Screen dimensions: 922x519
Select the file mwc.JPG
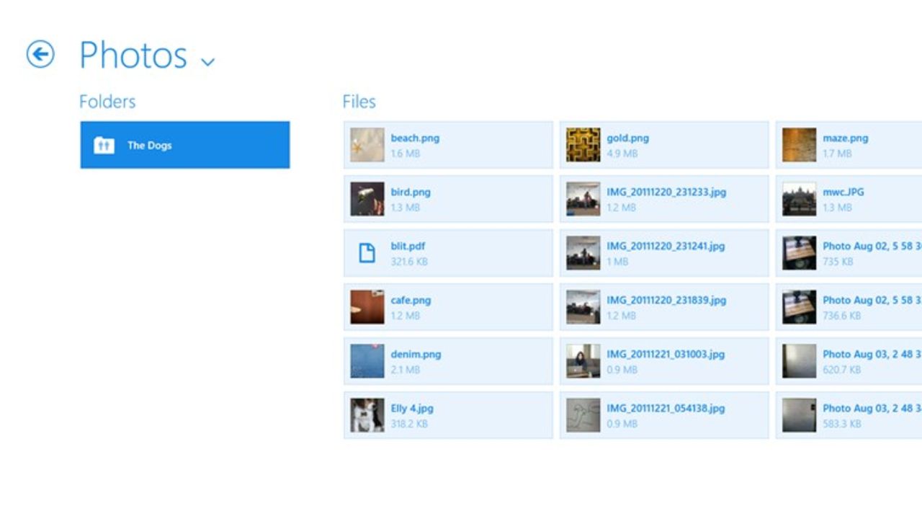click(x=850, y=198)
